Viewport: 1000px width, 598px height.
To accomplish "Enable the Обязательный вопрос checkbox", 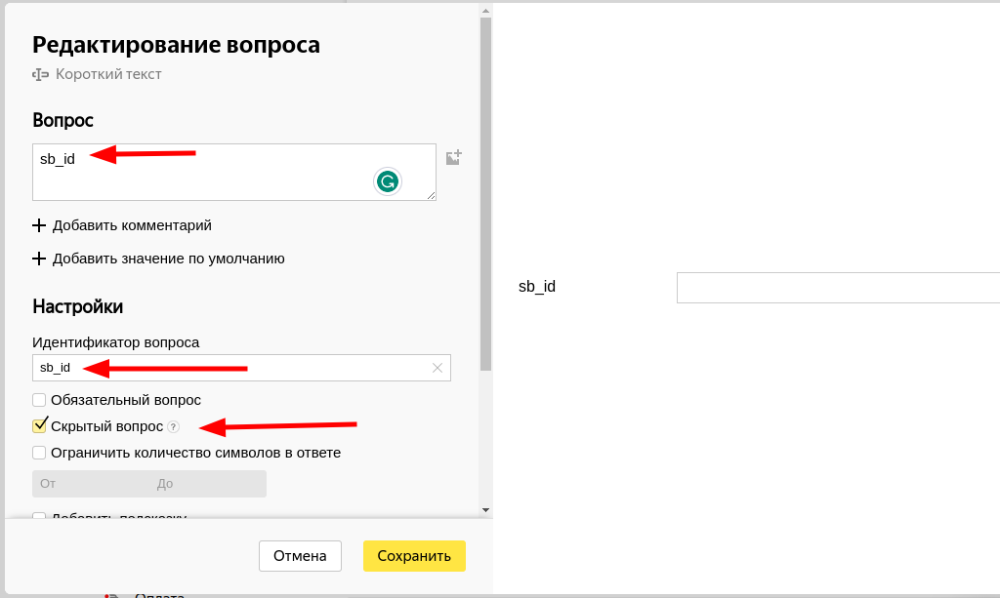I will [39, 400].
